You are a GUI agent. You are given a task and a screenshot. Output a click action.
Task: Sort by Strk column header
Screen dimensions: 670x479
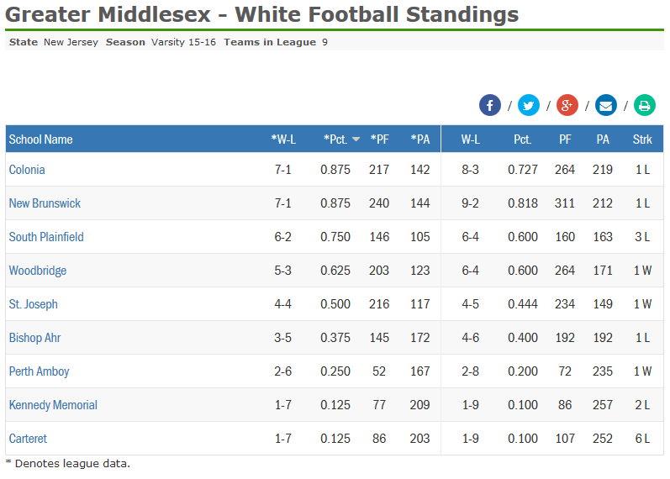(642, 139)
